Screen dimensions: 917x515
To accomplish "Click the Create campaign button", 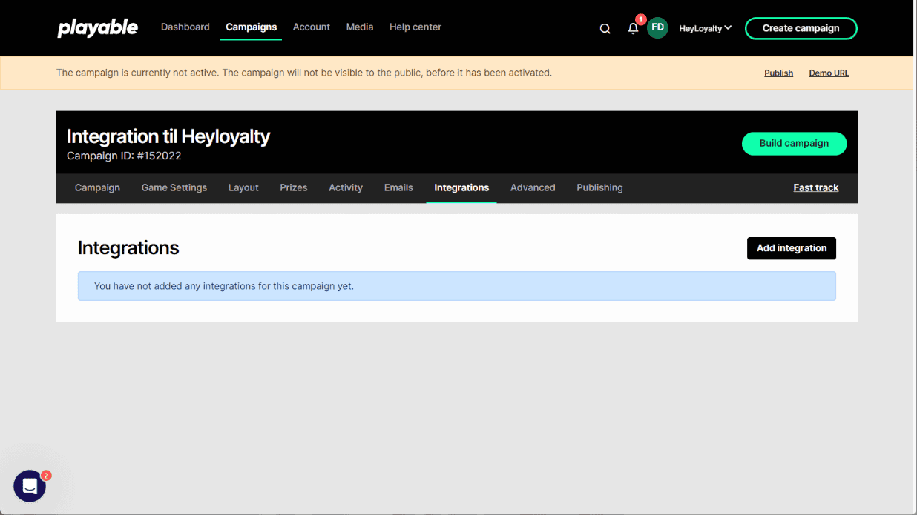I will (801, 28).
